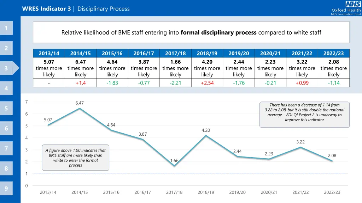
Task: Select slide navigation number 9
Action: tap(7, 189)
